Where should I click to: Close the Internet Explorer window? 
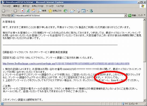tap(144, 2)
